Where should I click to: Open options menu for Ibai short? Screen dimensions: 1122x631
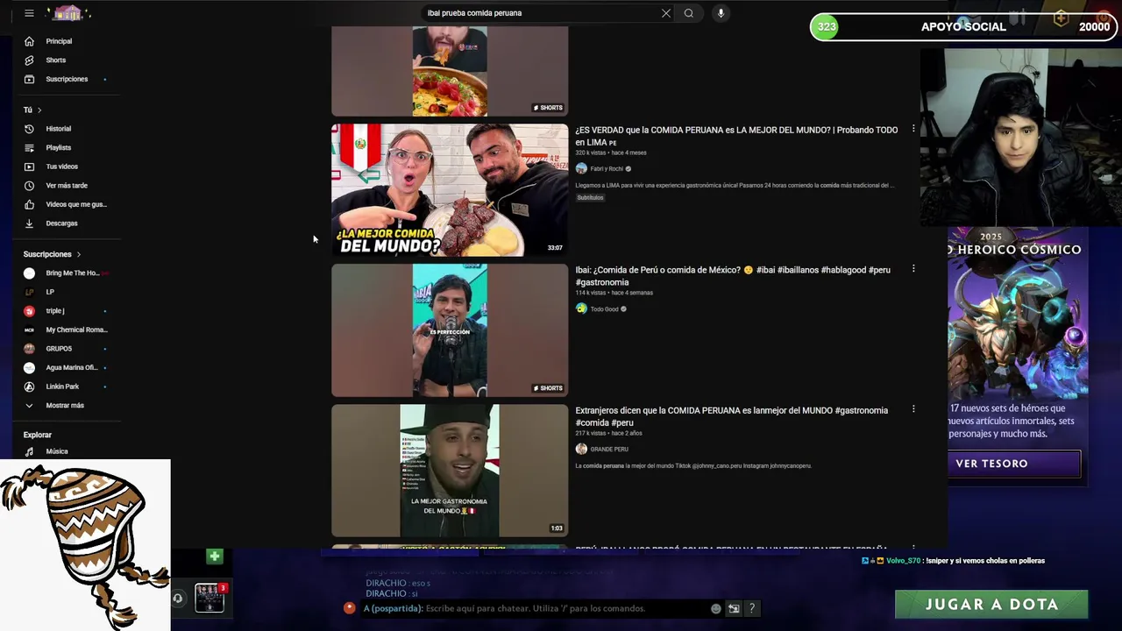pos(913,269)
